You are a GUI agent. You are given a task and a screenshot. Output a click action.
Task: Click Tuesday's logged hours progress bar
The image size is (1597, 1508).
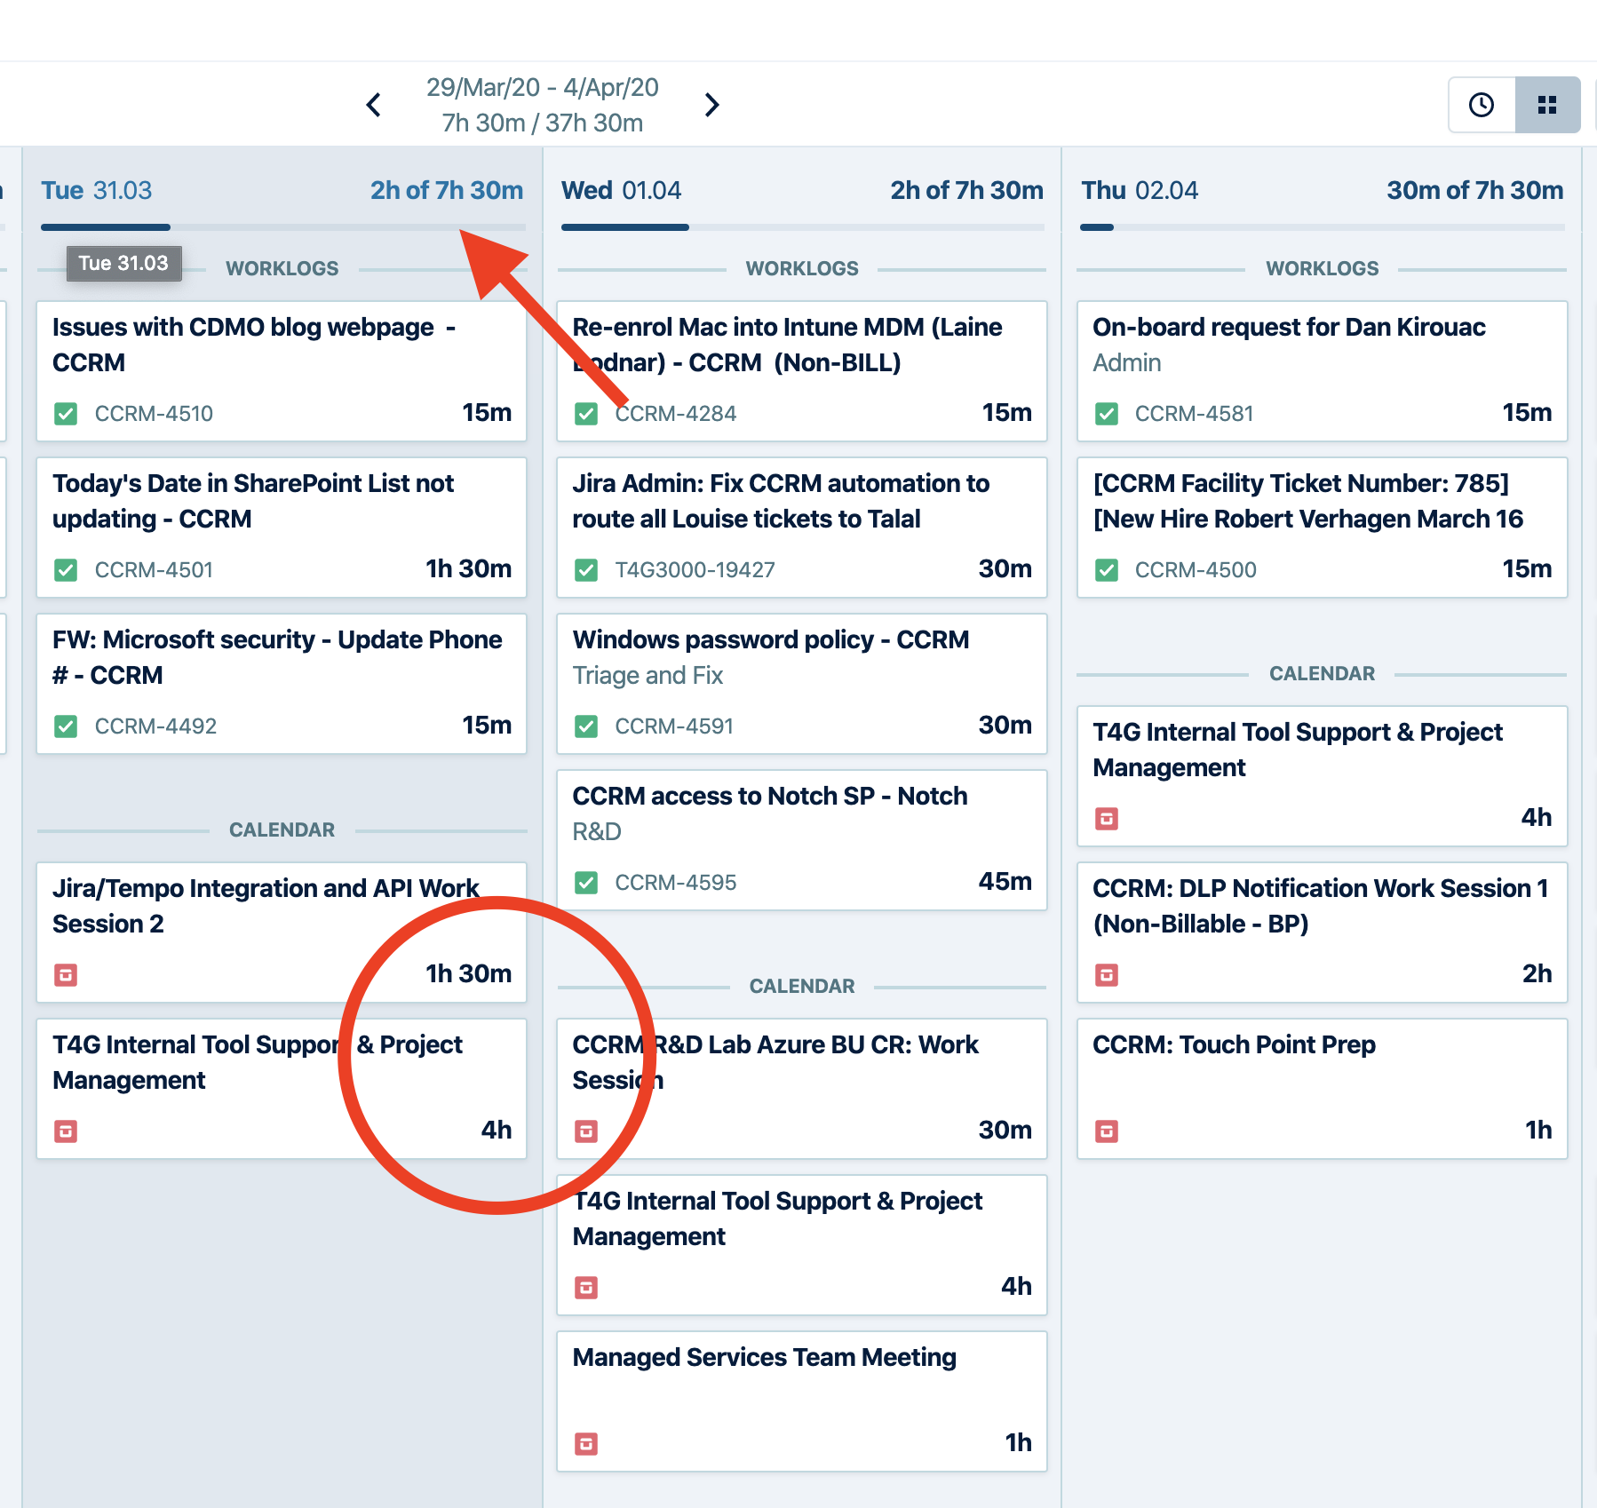[282, 227]
